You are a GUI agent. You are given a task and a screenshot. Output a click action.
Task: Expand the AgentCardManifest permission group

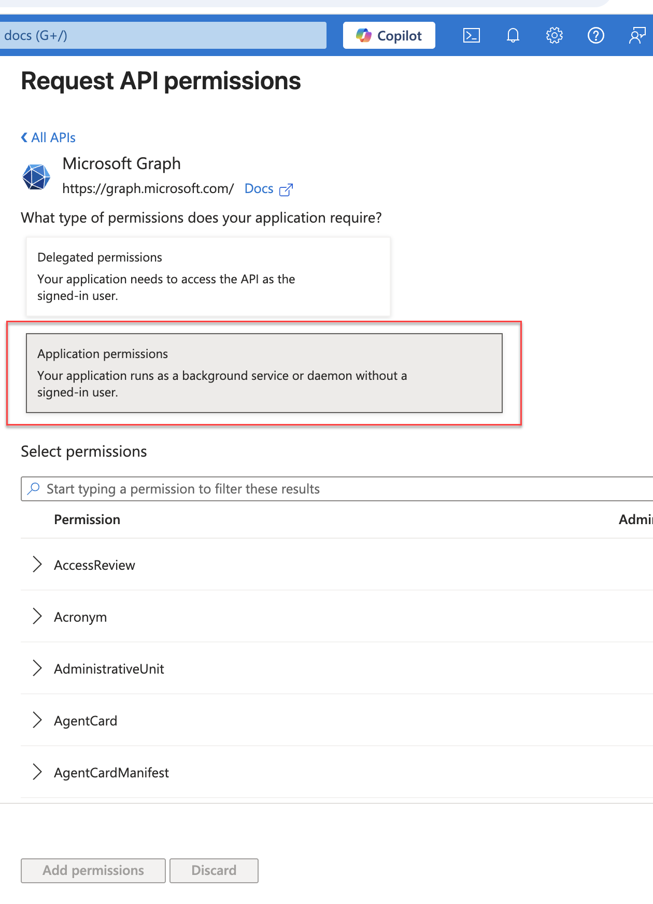(37, 772)
